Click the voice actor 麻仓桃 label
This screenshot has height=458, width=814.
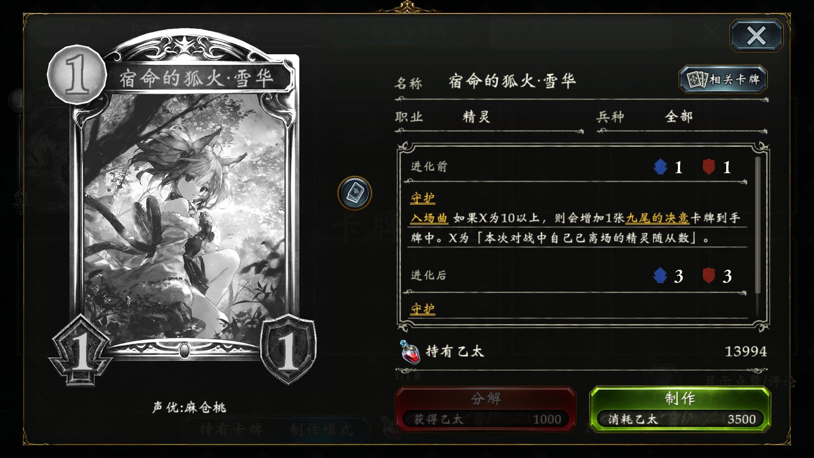tap(190, 408)
